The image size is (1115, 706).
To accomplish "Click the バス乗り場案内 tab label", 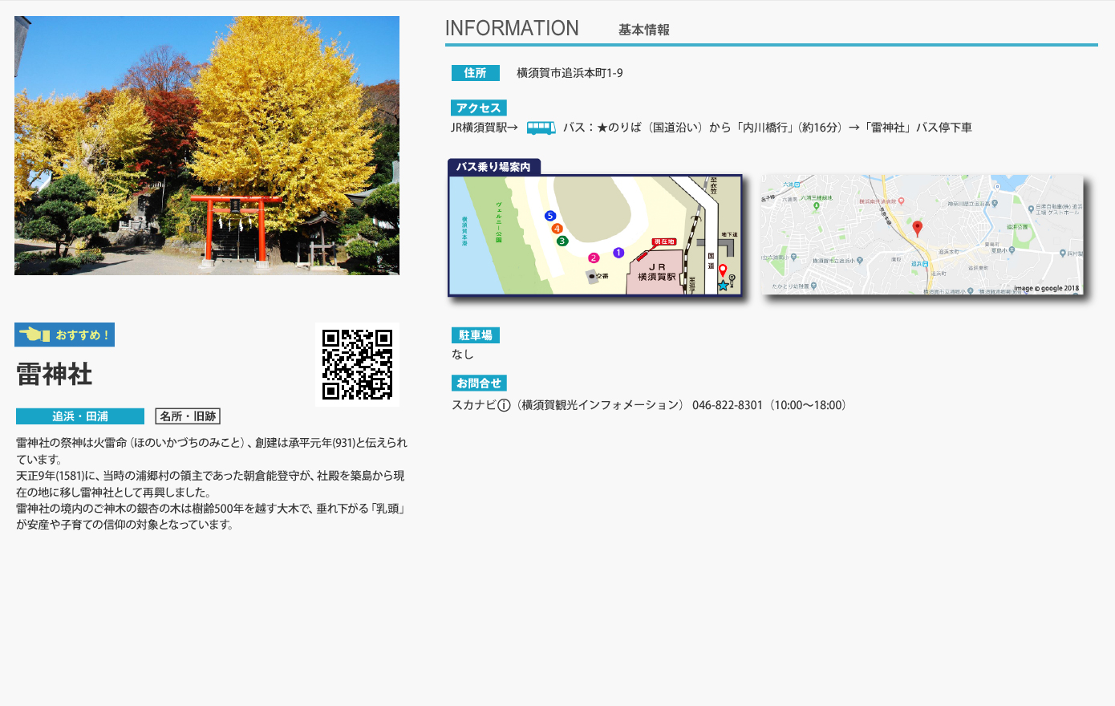I will tap(493, 167).
